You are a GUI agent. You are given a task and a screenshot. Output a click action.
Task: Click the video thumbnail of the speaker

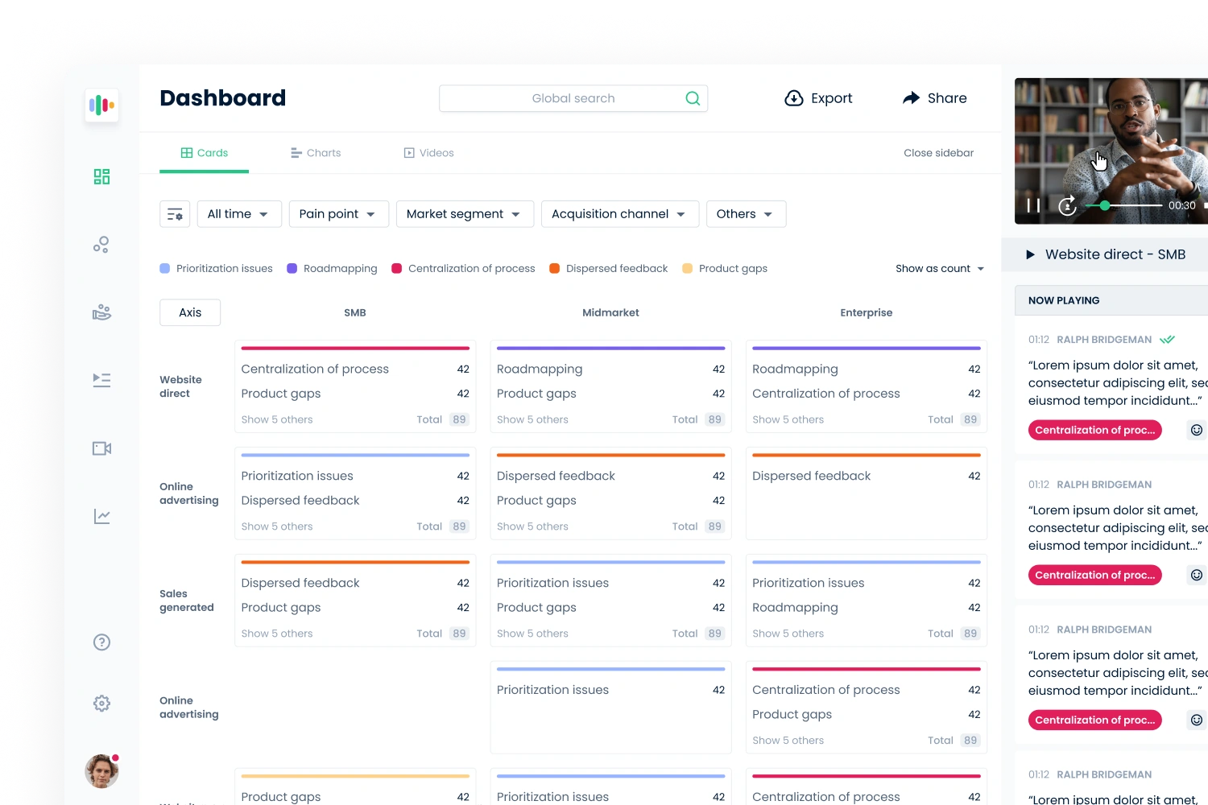pos(1111,151)
